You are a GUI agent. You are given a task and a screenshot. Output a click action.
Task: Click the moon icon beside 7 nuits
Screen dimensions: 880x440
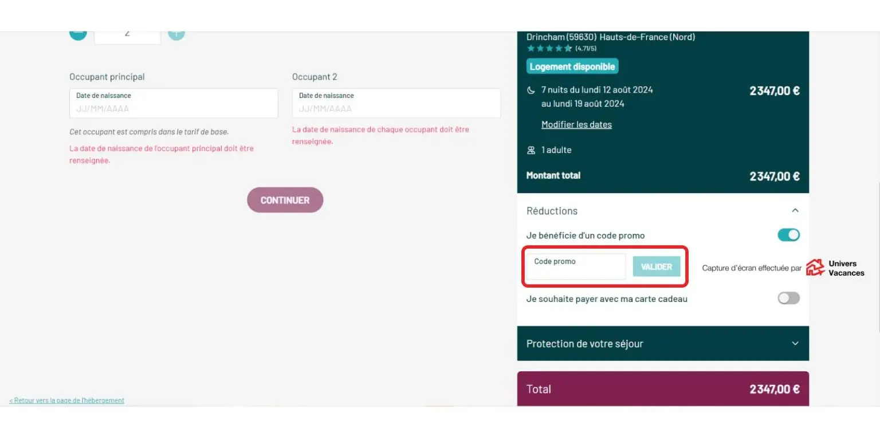click(x=531, y=90)
